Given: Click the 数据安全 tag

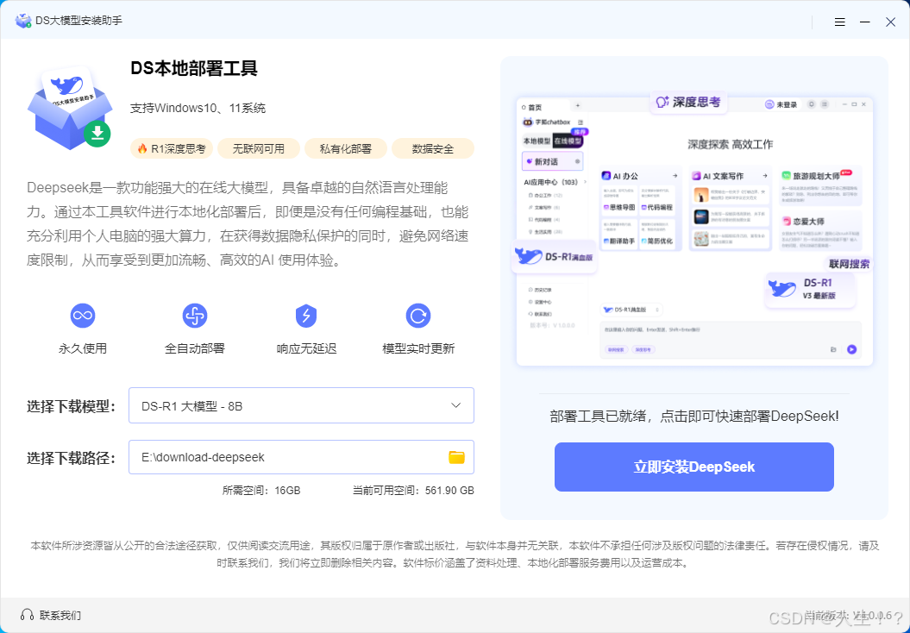Looking at the screenshot, I should 433,149.
